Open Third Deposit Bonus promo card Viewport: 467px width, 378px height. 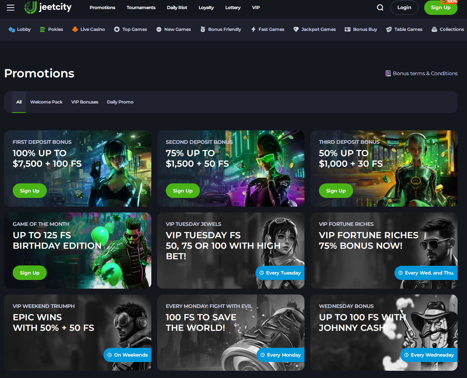(x=384, y=168)
